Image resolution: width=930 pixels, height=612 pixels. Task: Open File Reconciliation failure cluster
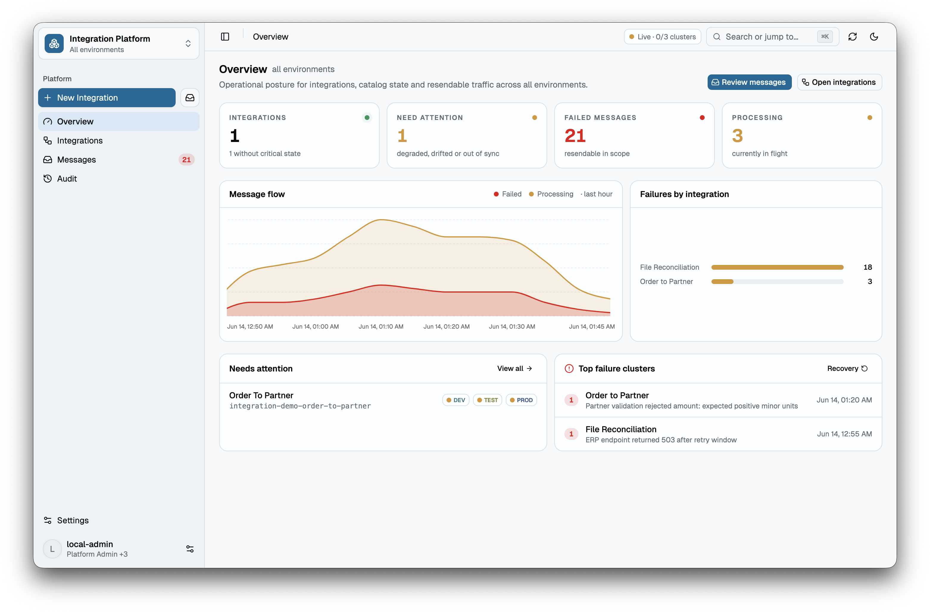pos(718,434)
